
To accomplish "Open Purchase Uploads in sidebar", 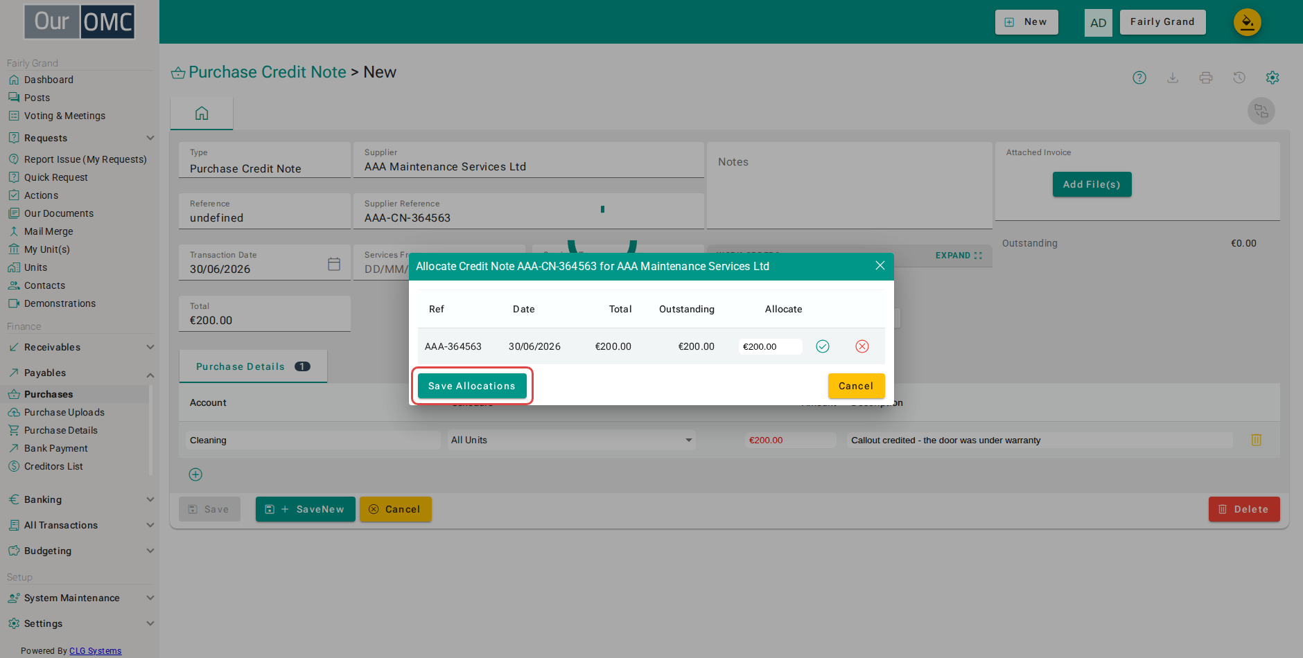I will 64,412.
